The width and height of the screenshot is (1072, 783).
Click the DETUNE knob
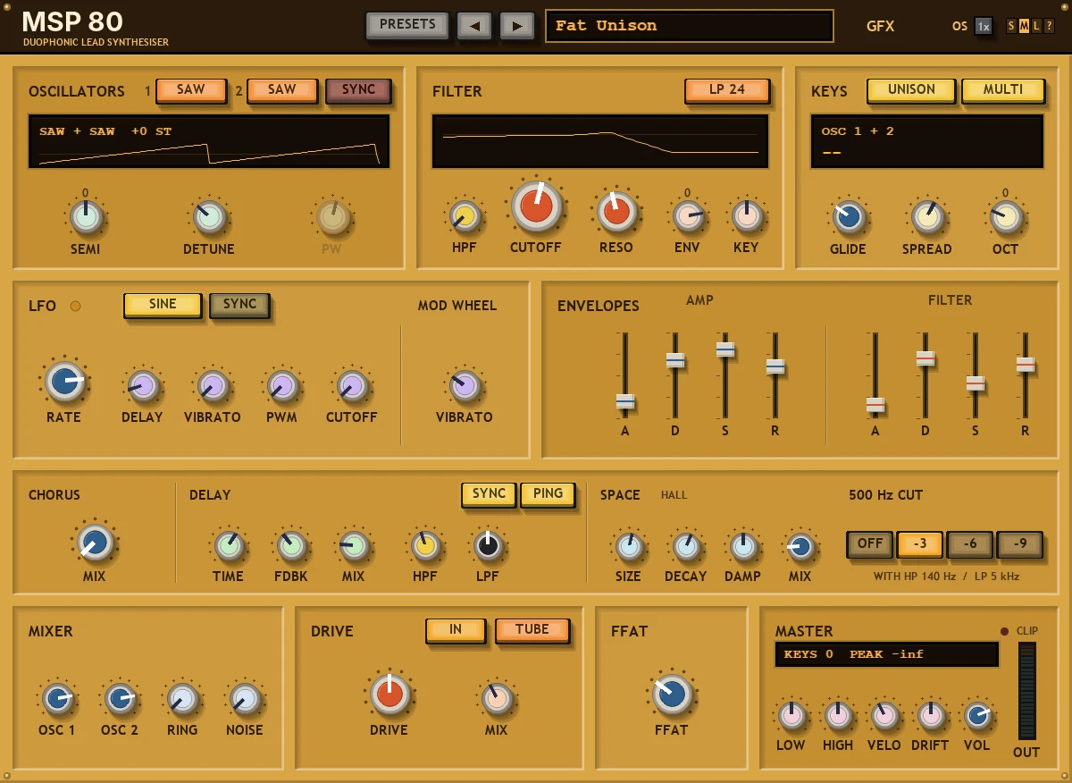point(210,217)
